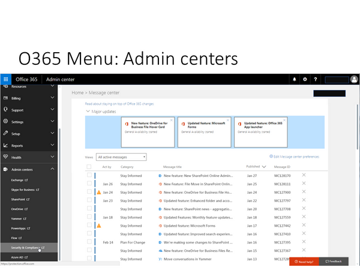Click Edit Message center preferences link
Image resolution: width=360 pixels, height=270 pixels.
296,157
